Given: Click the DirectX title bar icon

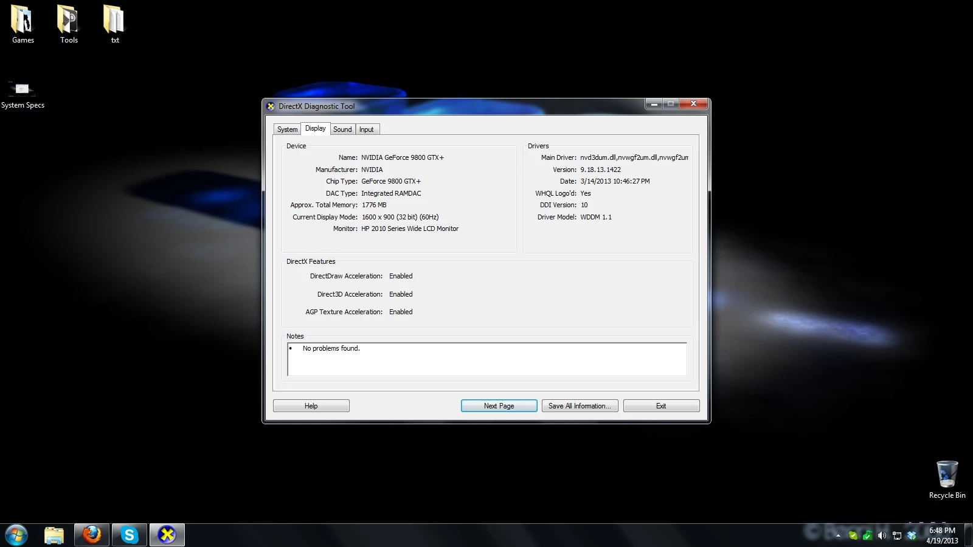Looking at the screenshot, I should 271,106.
